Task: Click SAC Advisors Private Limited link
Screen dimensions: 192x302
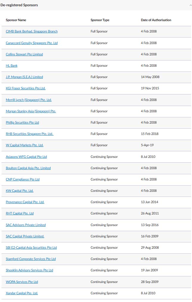Action: 26,225
